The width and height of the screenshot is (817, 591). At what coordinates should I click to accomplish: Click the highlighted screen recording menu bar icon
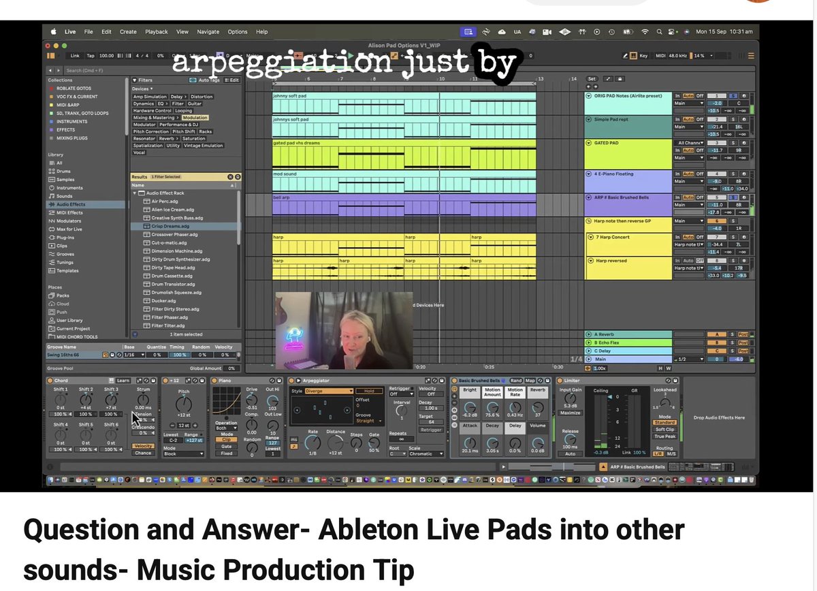[468, 31]
